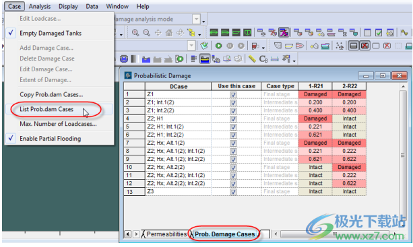The width and height of the screenshot is (413, 247).
Task: Click the Resume Analysis icon
Action: 241,46
